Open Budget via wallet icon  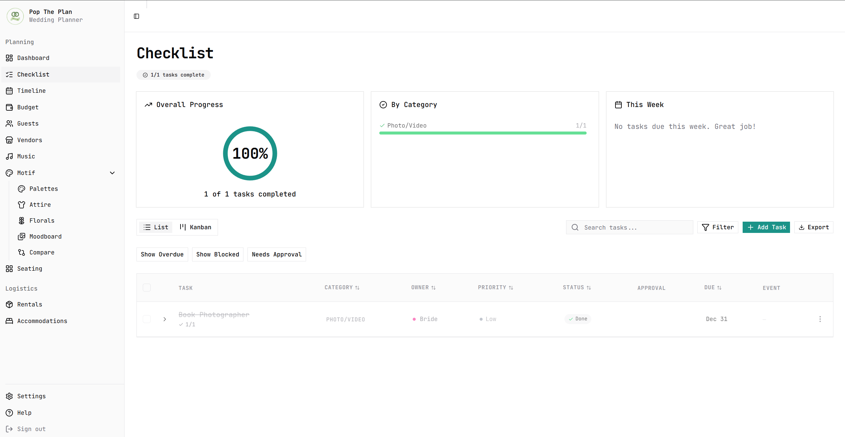point(9,107)
